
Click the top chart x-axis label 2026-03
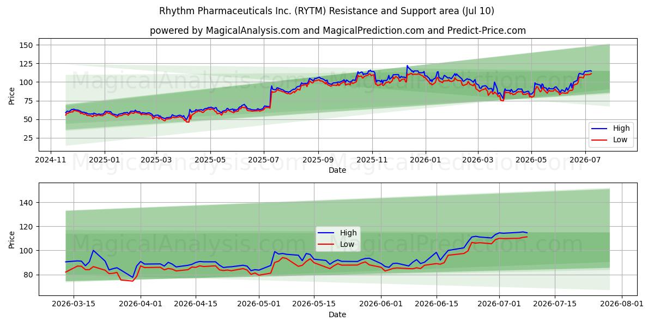477,160
